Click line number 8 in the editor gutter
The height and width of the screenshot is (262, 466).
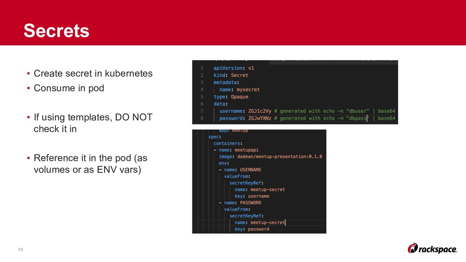coord(202,118)
